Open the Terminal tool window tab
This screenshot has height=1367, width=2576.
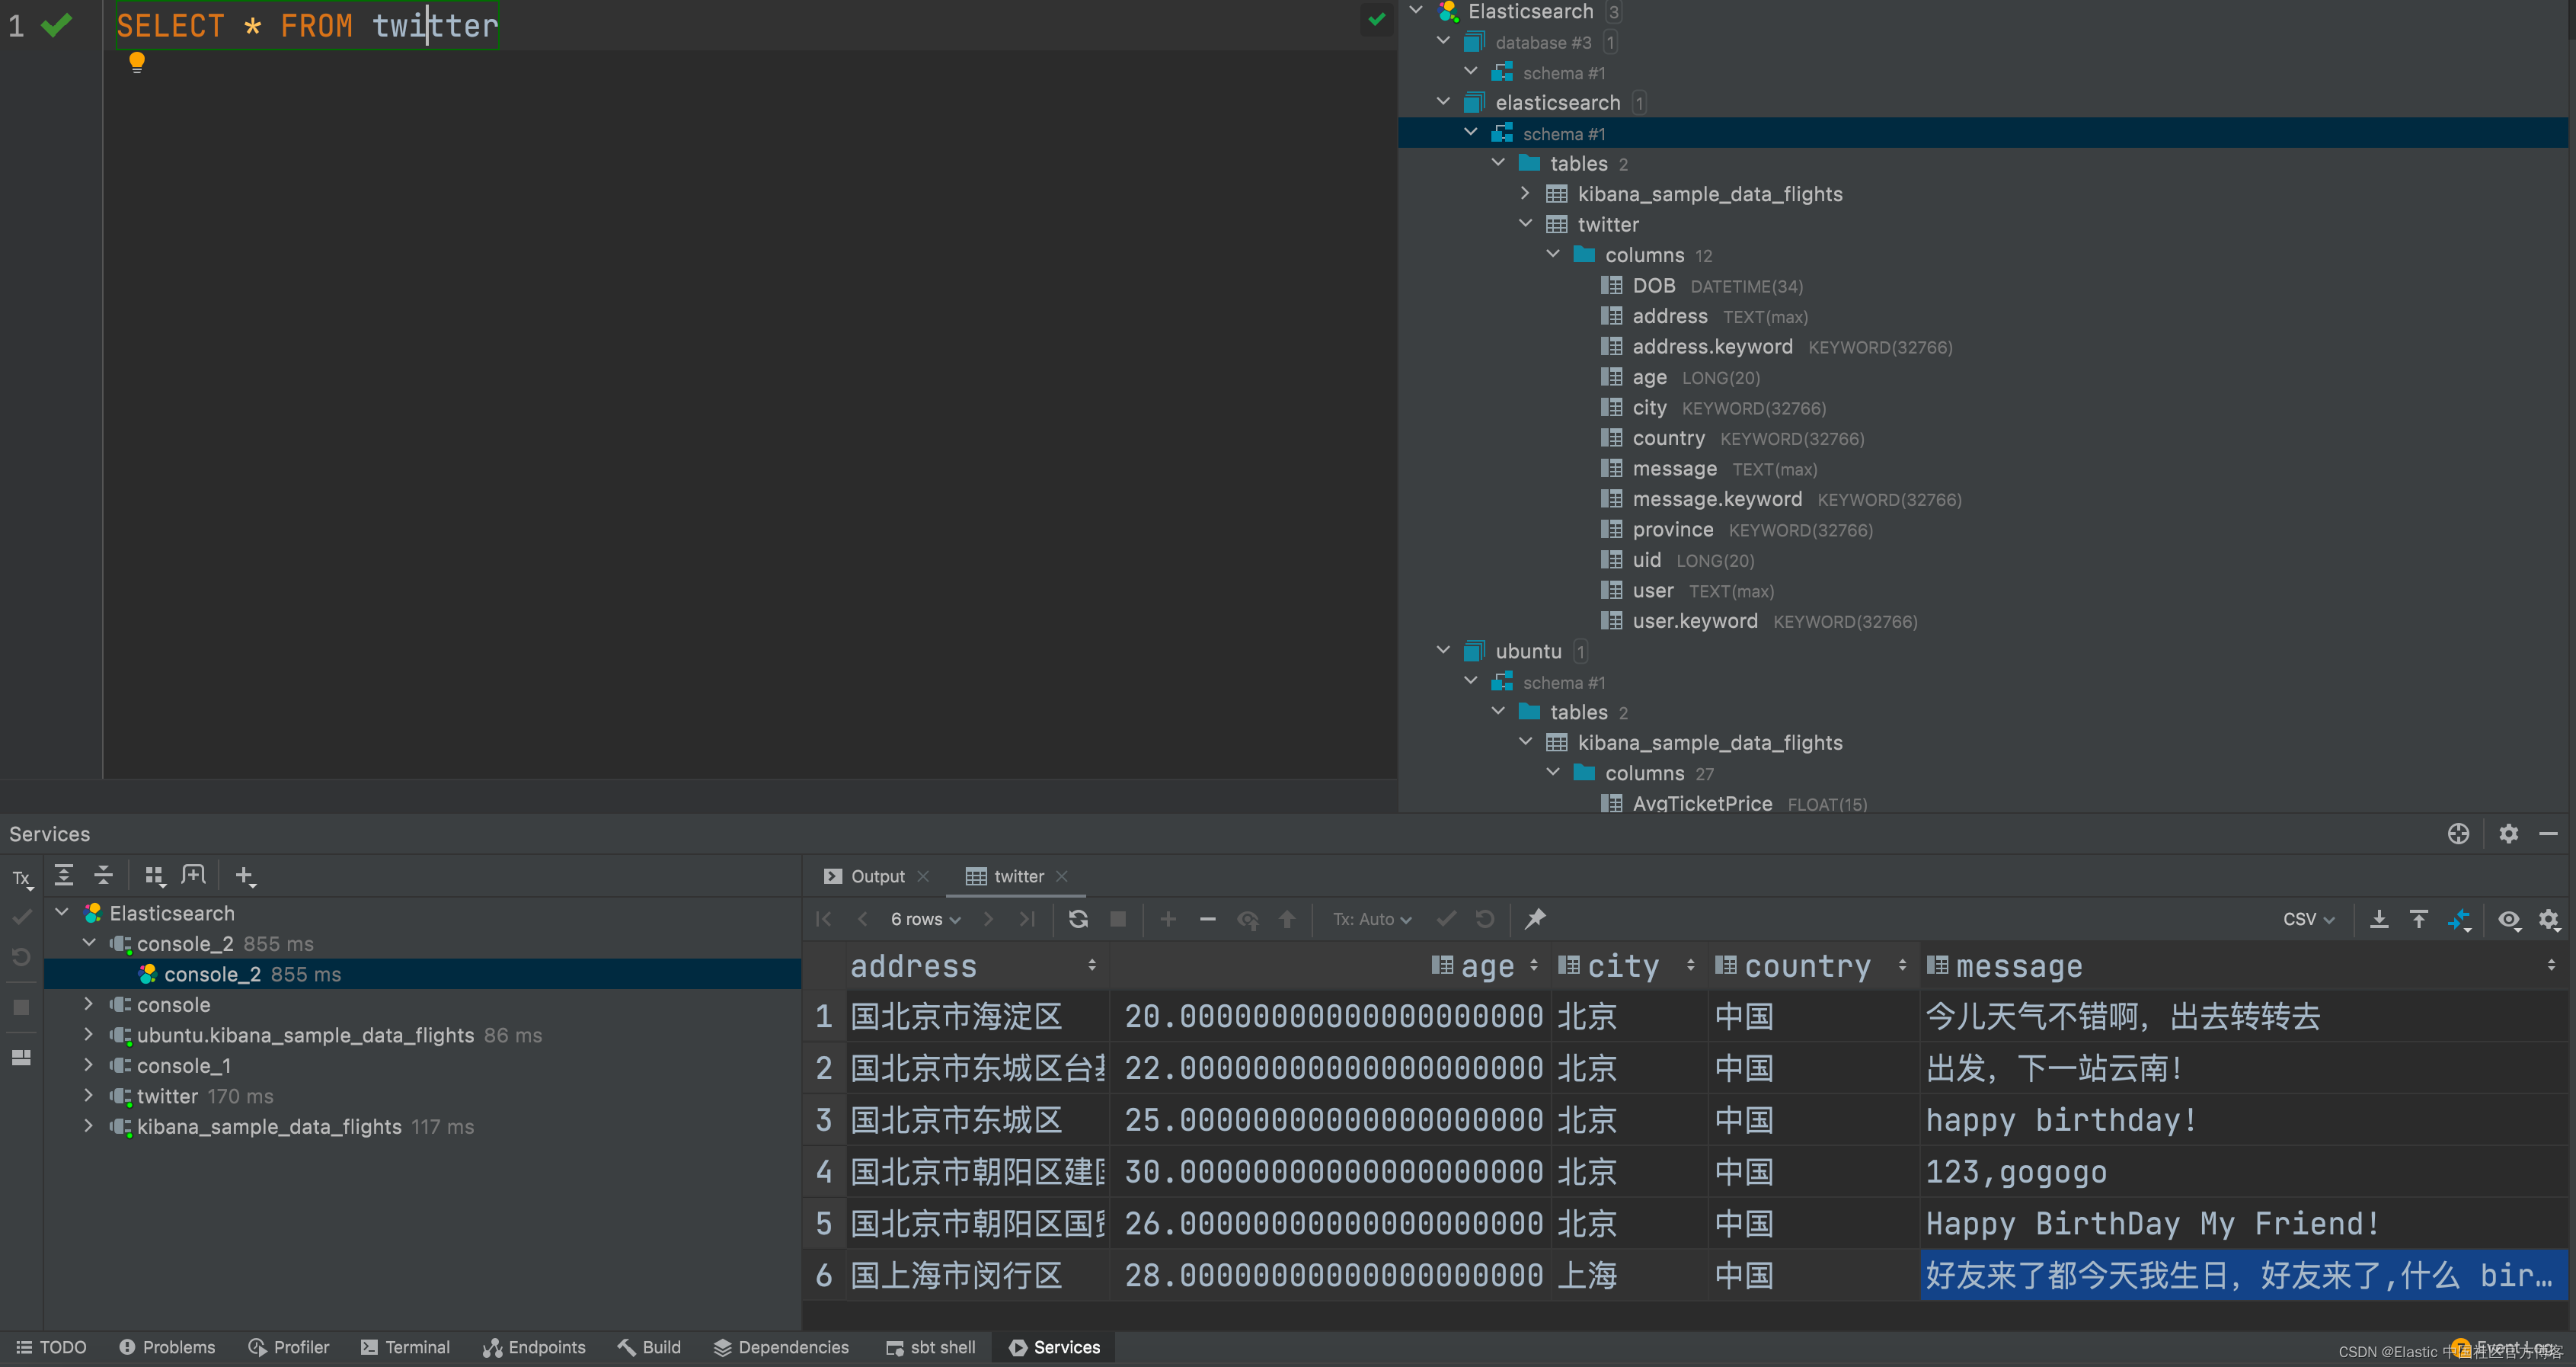406,1347
